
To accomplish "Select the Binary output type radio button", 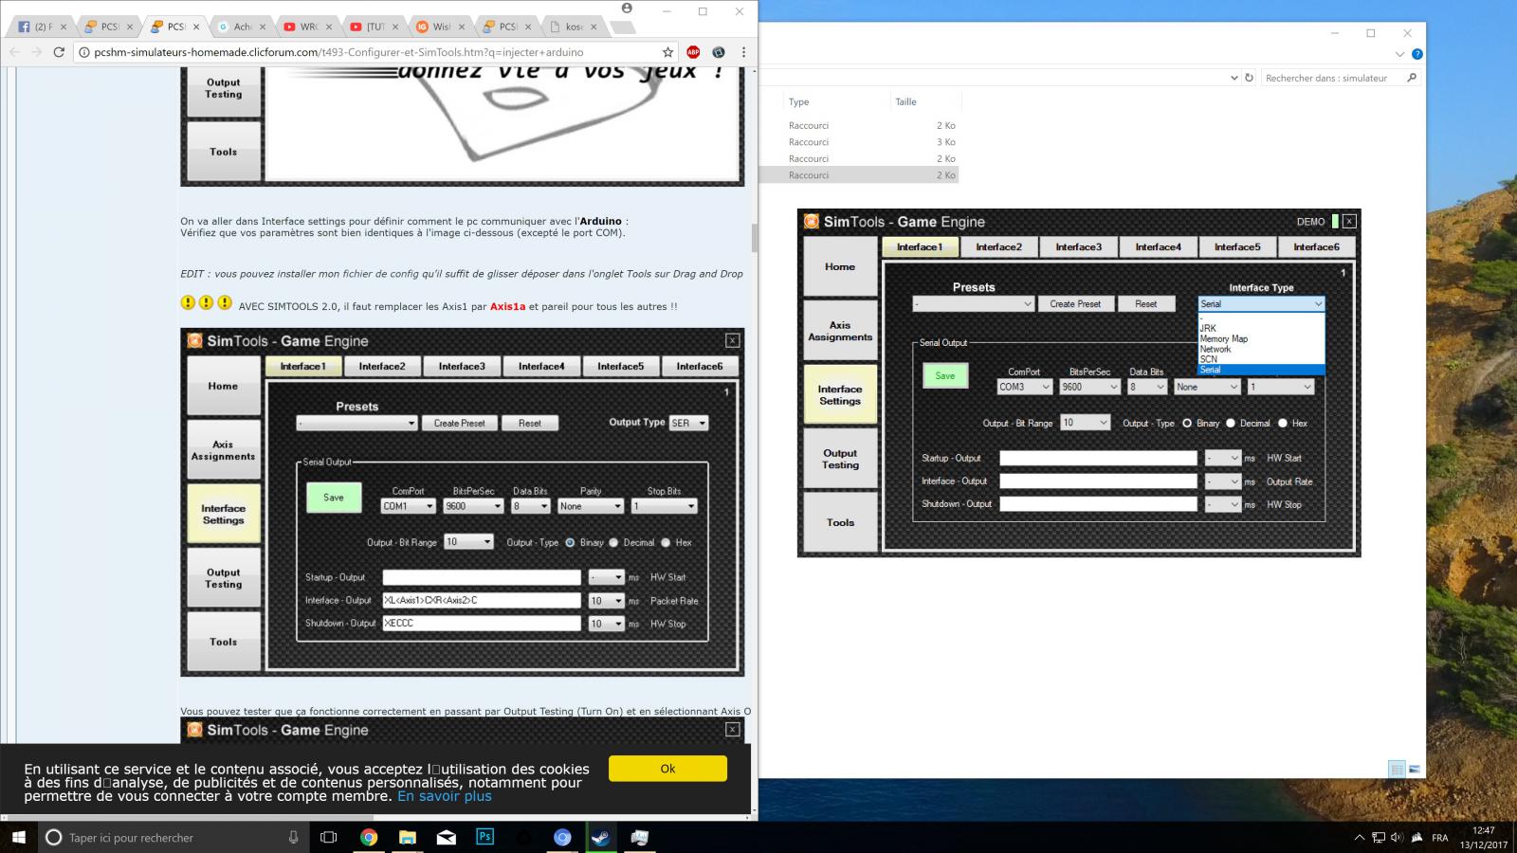I will pyautogui.click(x=1187, y=423).
